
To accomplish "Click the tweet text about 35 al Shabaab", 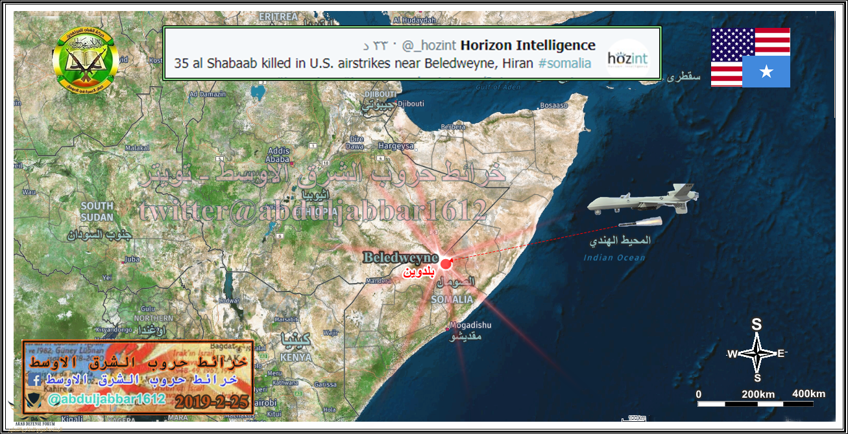I will [354, 63].
